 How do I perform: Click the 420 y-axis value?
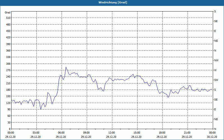(x=8, y=38)
